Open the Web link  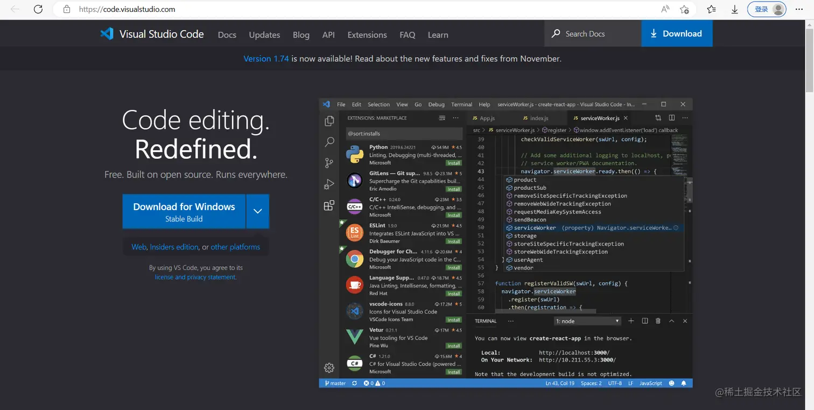139,247
